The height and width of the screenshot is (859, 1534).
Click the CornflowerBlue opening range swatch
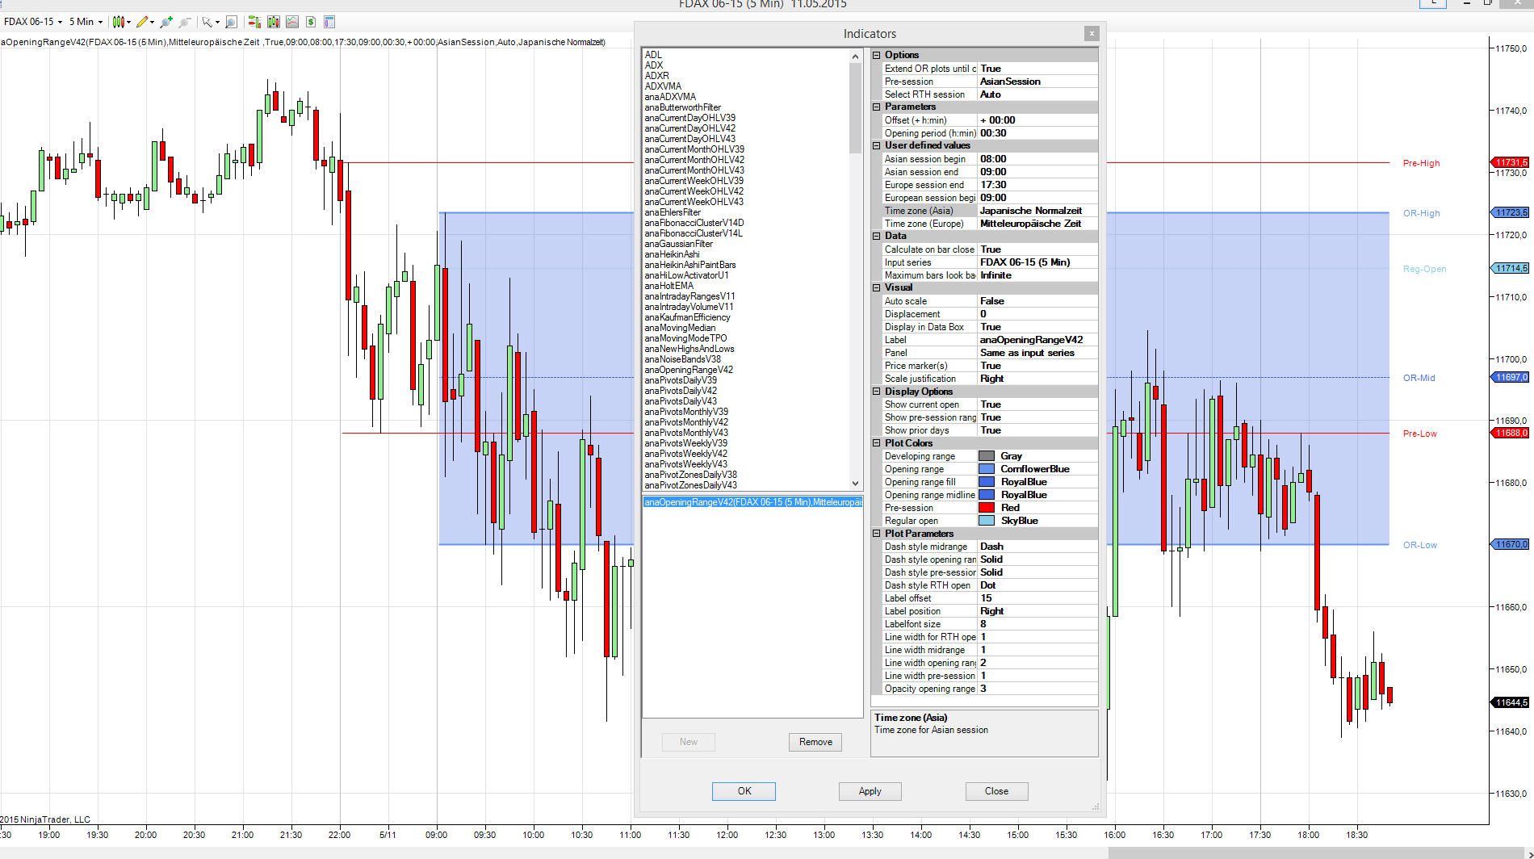987,469
